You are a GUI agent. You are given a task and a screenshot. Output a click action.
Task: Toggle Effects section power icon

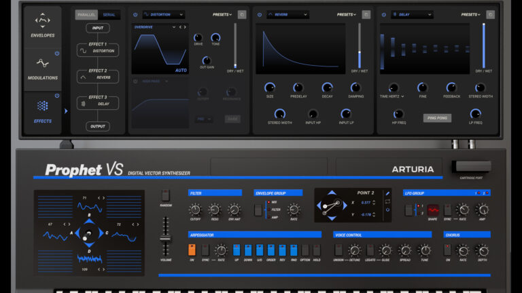coord(57,96)
